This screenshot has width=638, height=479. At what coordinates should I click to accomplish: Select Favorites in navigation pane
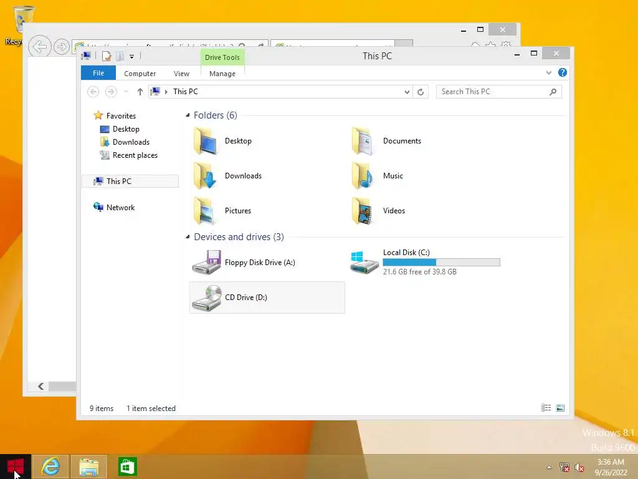tap(121, 115)
